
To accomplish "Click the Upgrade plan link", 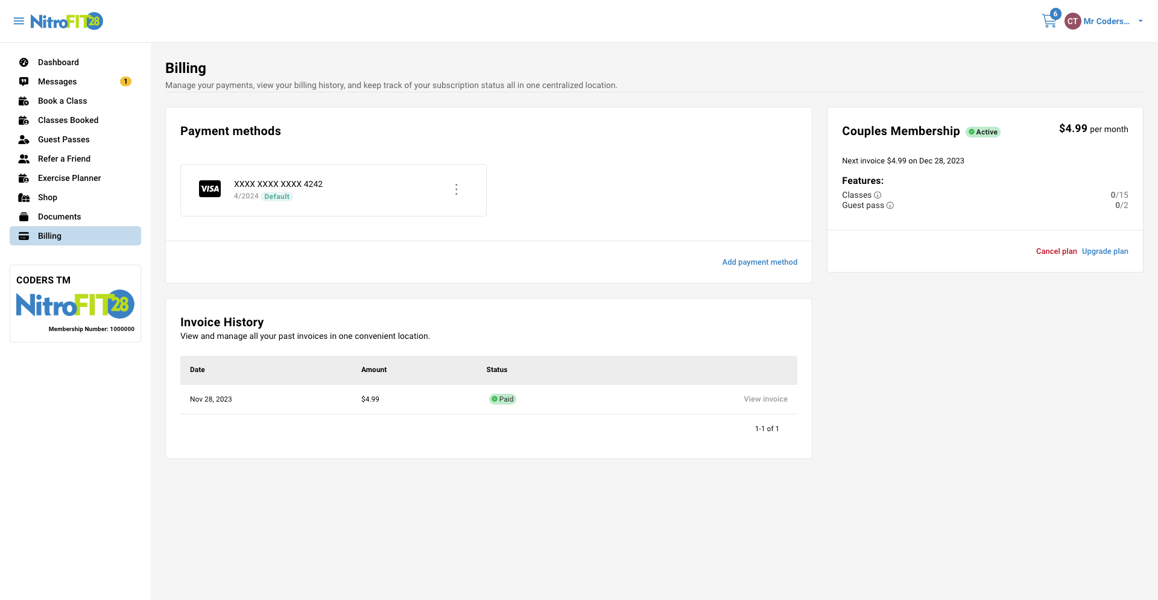I will [x=1105, y=251].
